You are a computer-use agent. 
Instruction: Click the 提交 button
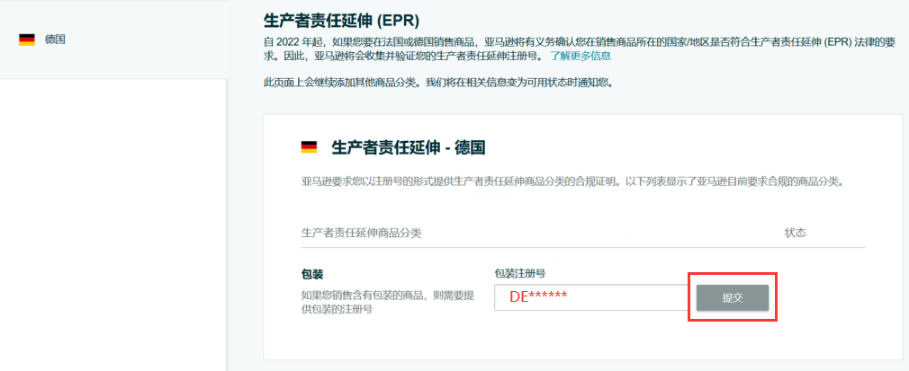pyautogui.click(x=733, y=297)
